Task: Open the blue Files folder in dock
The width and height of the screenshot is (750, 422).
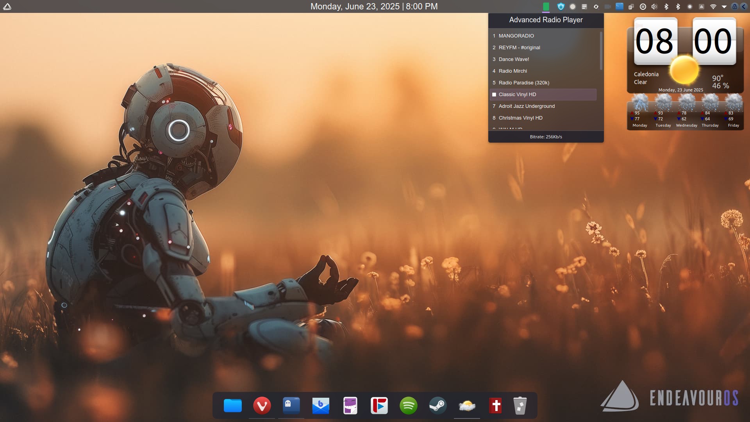Action: pyautogui.click(x=233, y=406)
